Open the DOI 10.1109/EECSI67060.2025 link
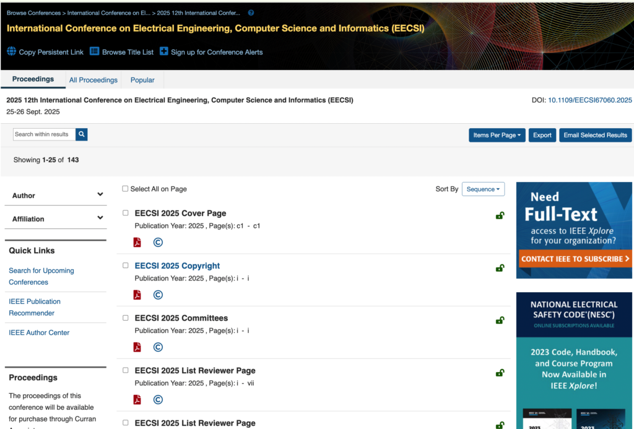Screen dimensions: 634x429 point(589,100)
